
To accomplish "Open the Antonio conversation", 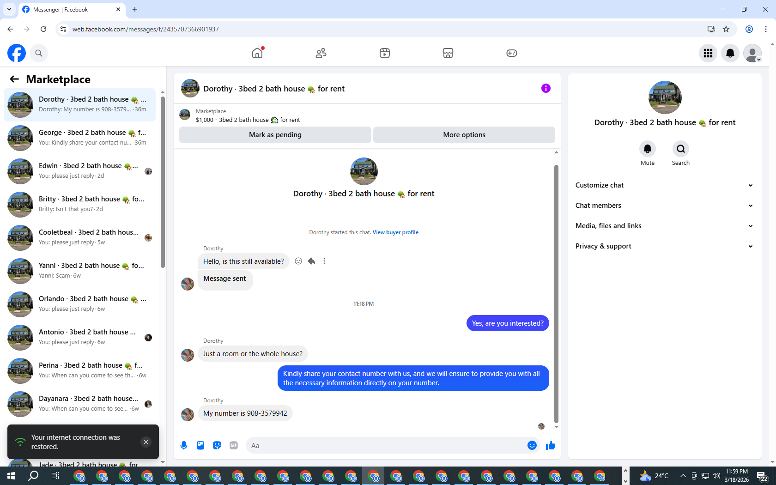I will click(x=80, y=338).
